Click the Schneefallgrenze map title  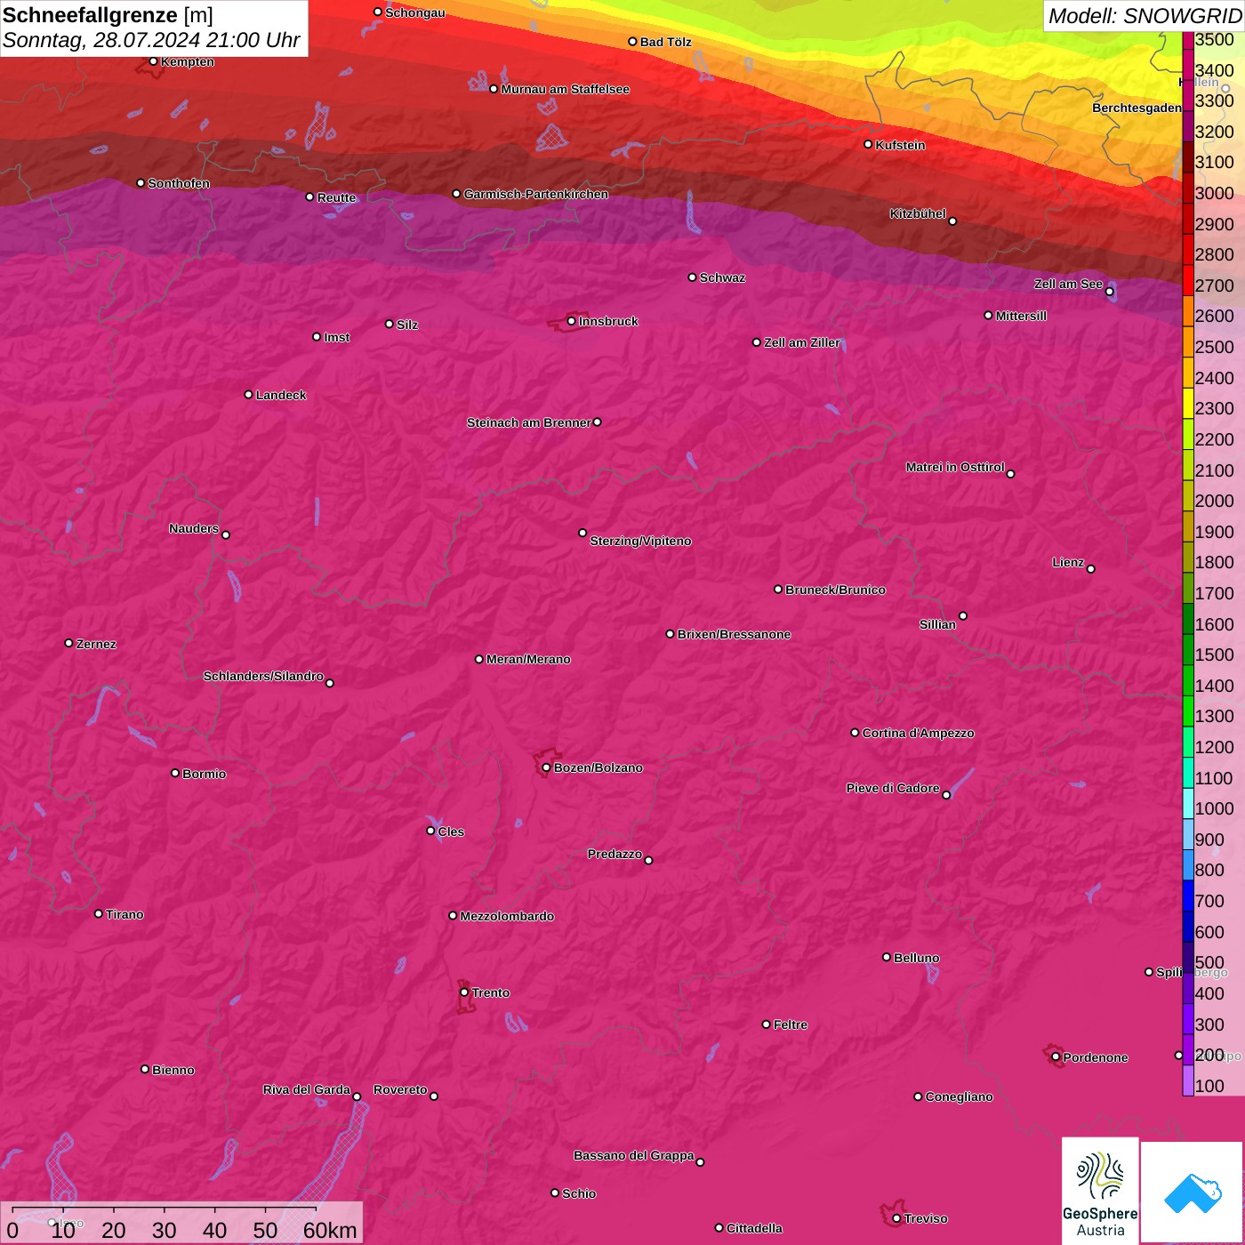pyautogui.click(x=108, y=16)
